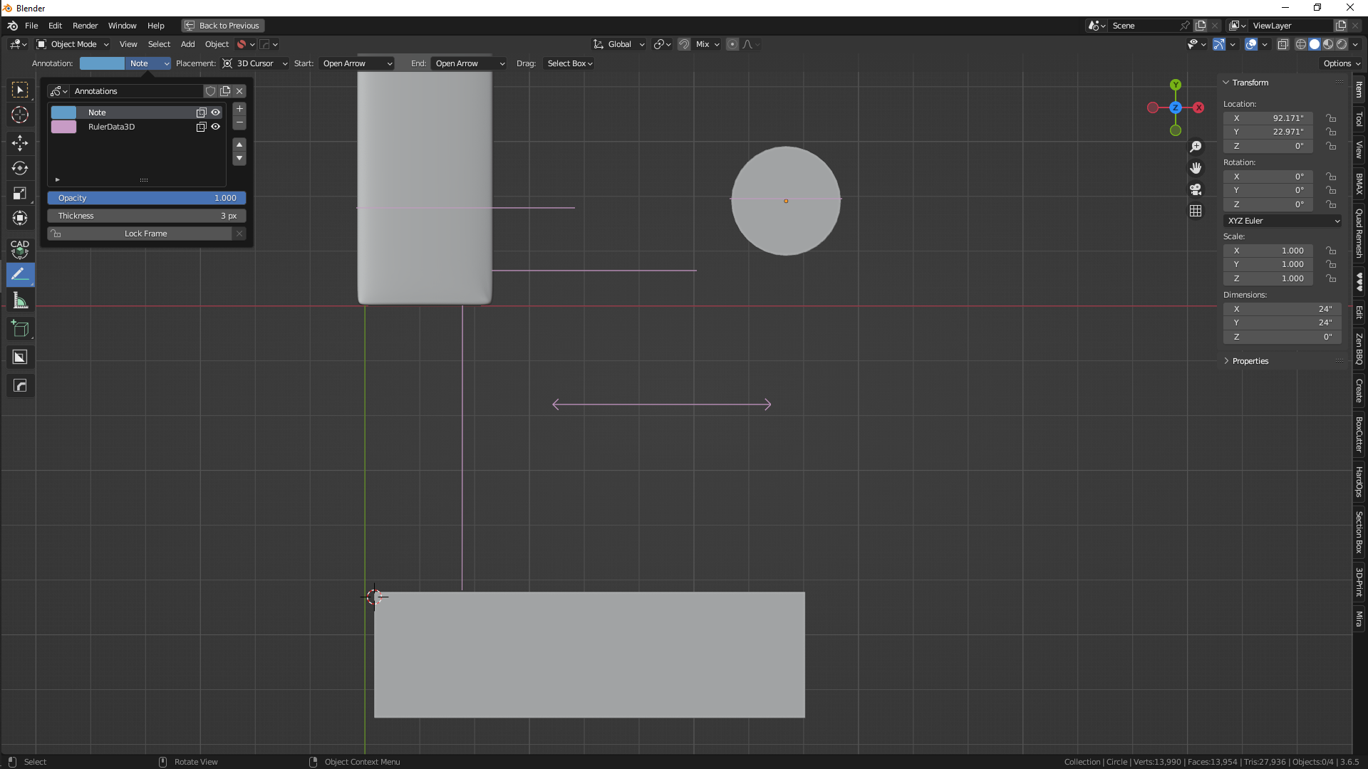This screenshot has height=769, width=1368.
Task: Toggle camera view button
Action: point(1196,189)
